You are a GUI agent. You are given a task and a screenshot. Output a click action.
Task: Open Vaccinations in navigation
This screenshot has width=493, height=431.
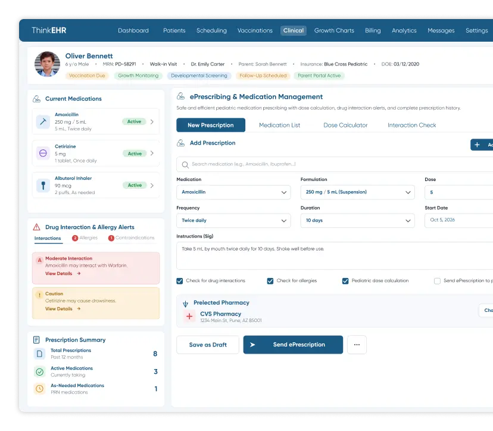(255, 30)
